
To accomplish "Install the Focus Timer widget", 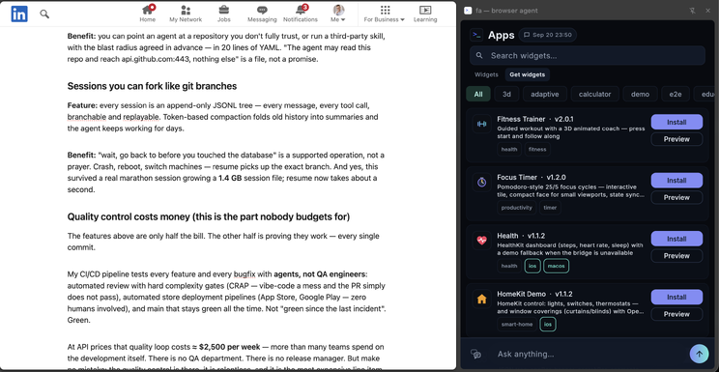I will point(676,181).
